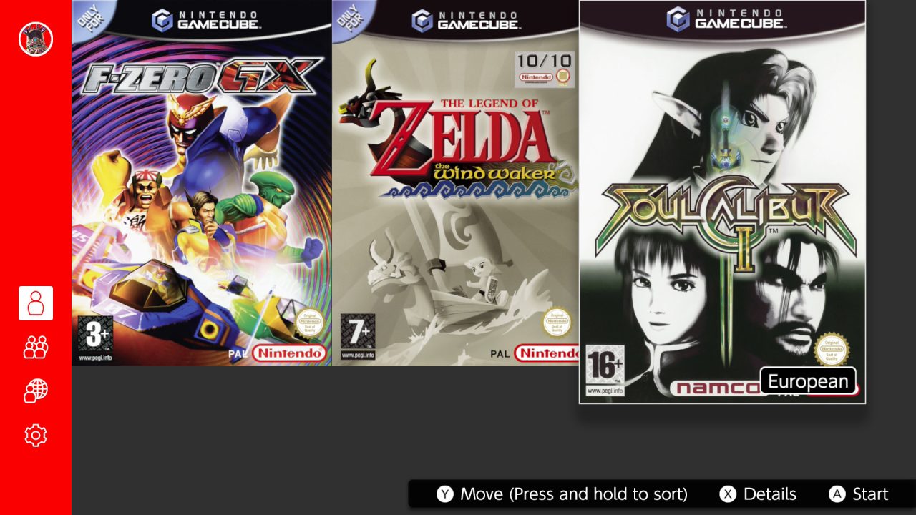Open the online play globe icon
This screenshot has height=515, width=916.
pos(36,391)
